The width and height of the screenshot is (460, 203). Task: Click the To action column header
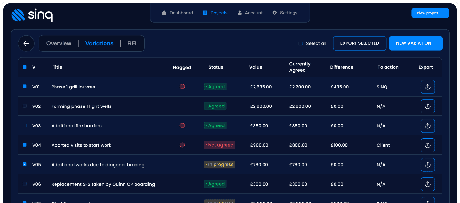[x=388, y=67]
